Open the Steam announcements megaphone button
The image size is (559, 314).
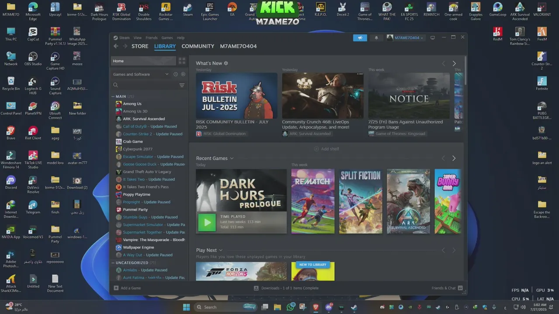[x=360, y=38]
